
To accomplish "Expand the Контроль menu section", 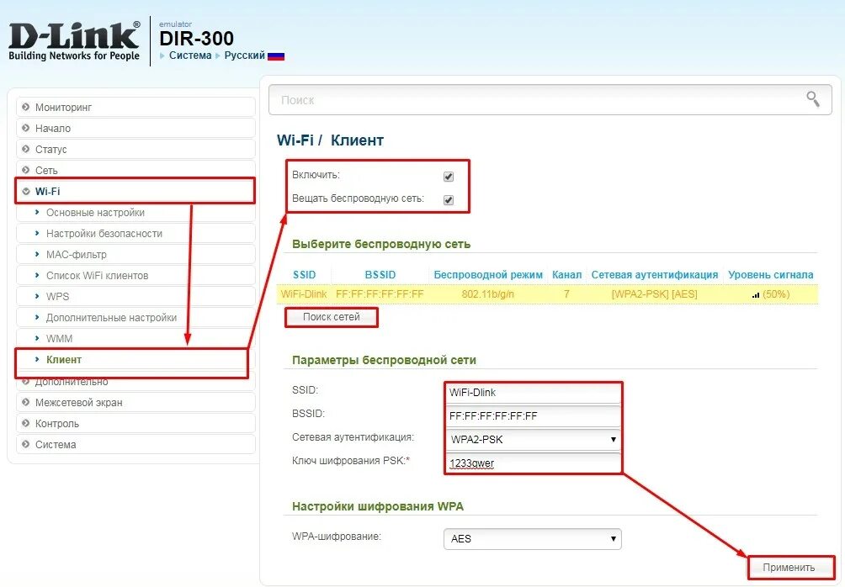I will (136, 423).
